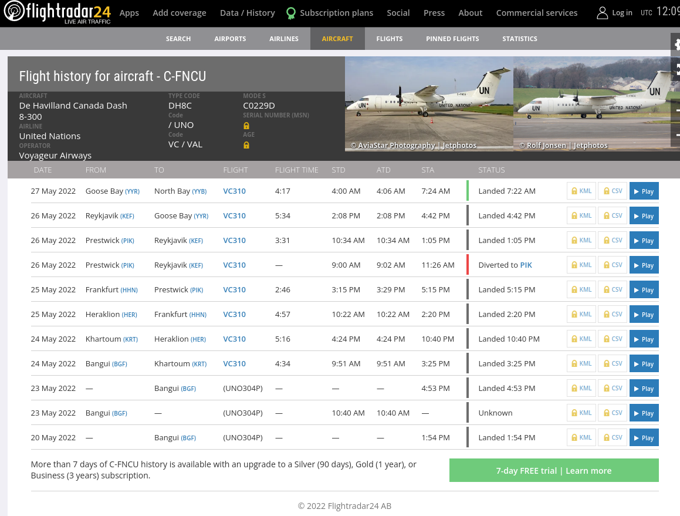
Task: Play the flight with Unknown status
Action: (x=644, y=413)
